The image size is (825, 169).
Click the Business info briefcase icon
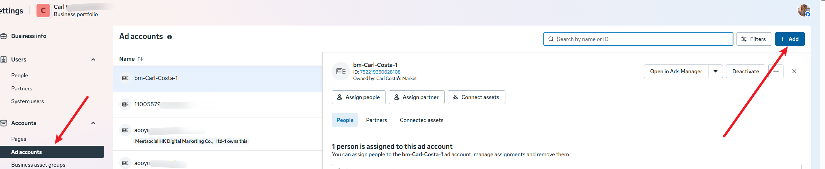[4, 36]
